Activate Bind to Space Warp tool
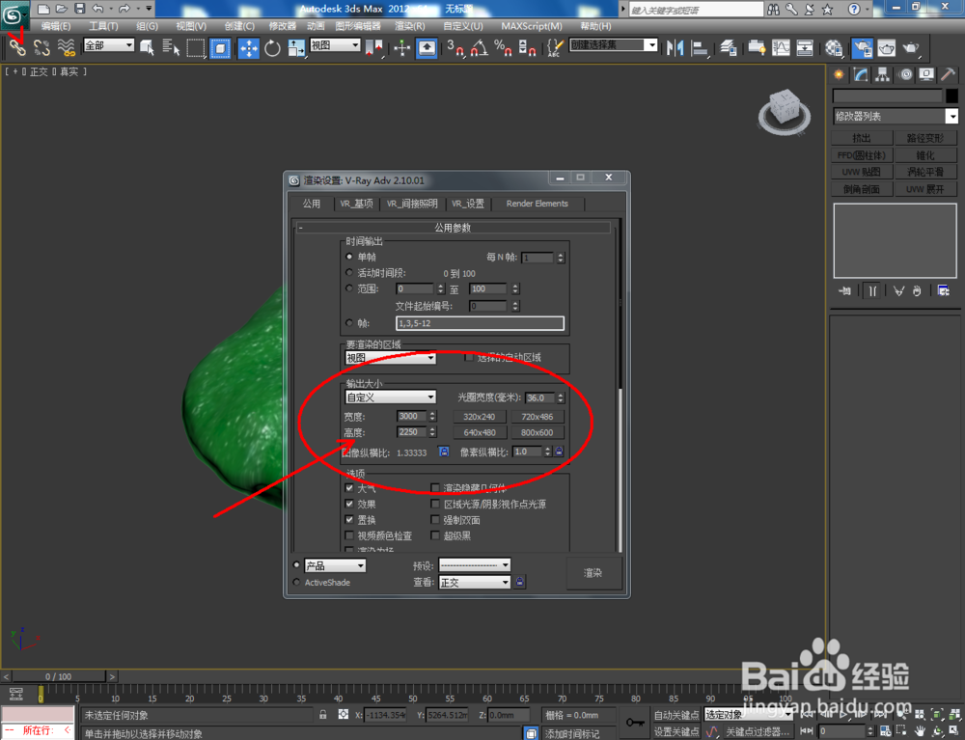The image size is (965, 740). (x=66, y=47)
